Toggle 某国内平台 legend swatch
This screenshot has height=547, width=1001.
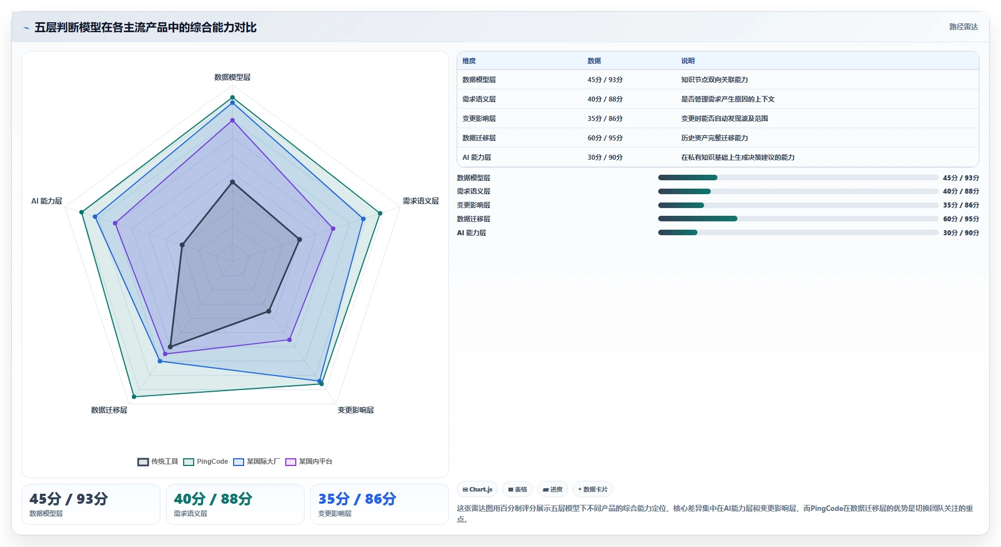click(x=291, y=462)
